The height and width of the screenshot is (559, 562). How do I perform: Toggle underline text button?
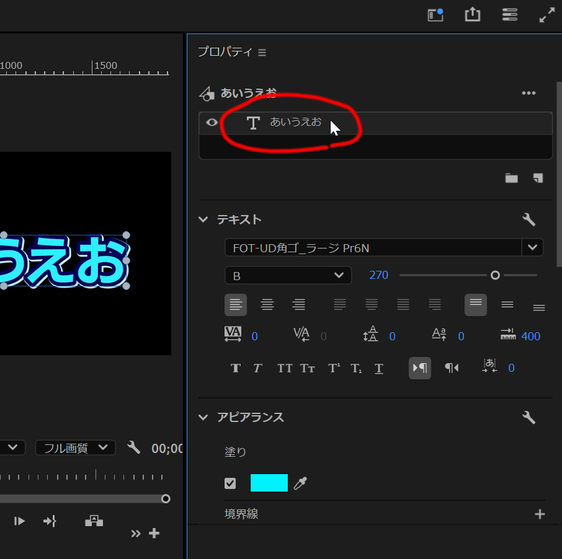(x=379, y=368)
